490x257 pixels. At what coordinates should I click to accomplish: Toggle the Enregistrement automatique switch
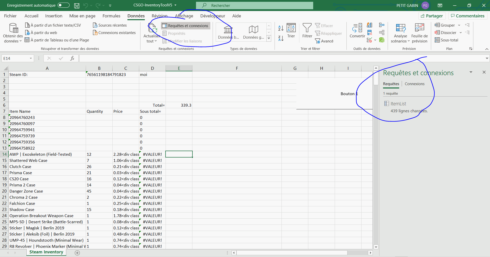(x=63, y=5)
